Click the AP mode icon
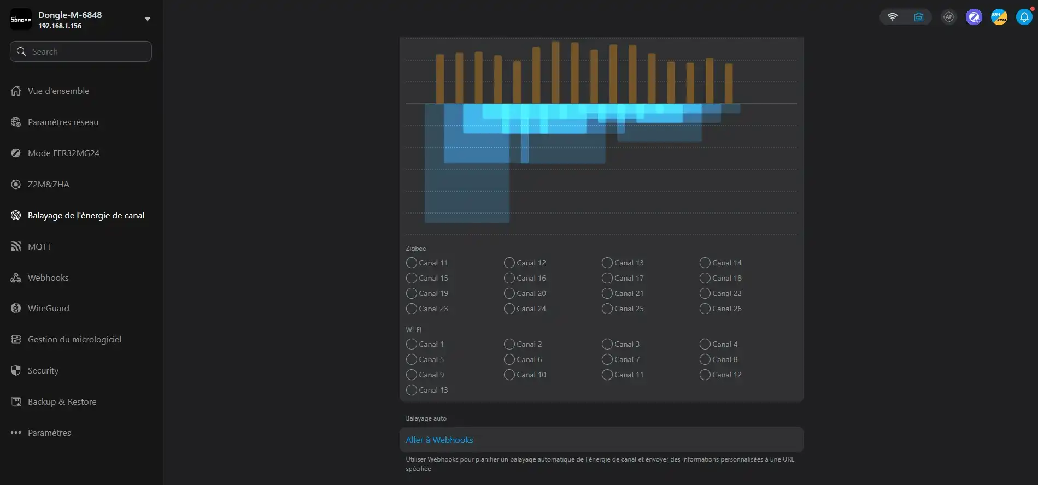This screenshot has width=1038, height=485. click(948, 17)
